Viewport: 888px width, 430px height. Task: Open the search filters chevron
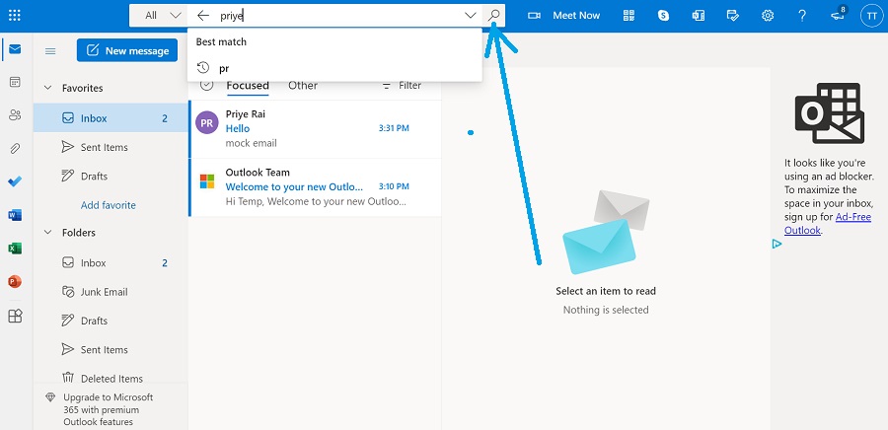point(470,15)
